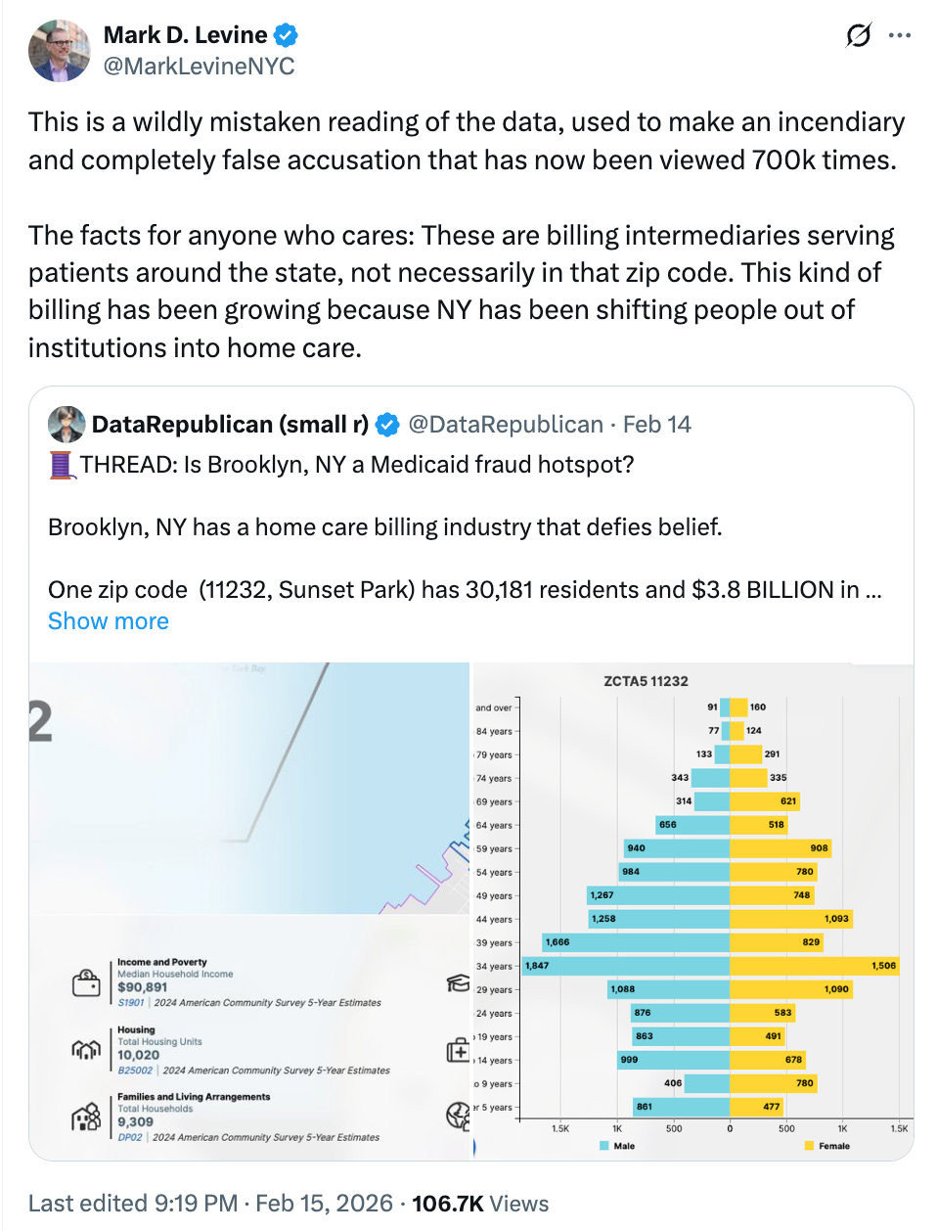Open the @DataRepublican handle in quoted tweet

click(506, 425)
